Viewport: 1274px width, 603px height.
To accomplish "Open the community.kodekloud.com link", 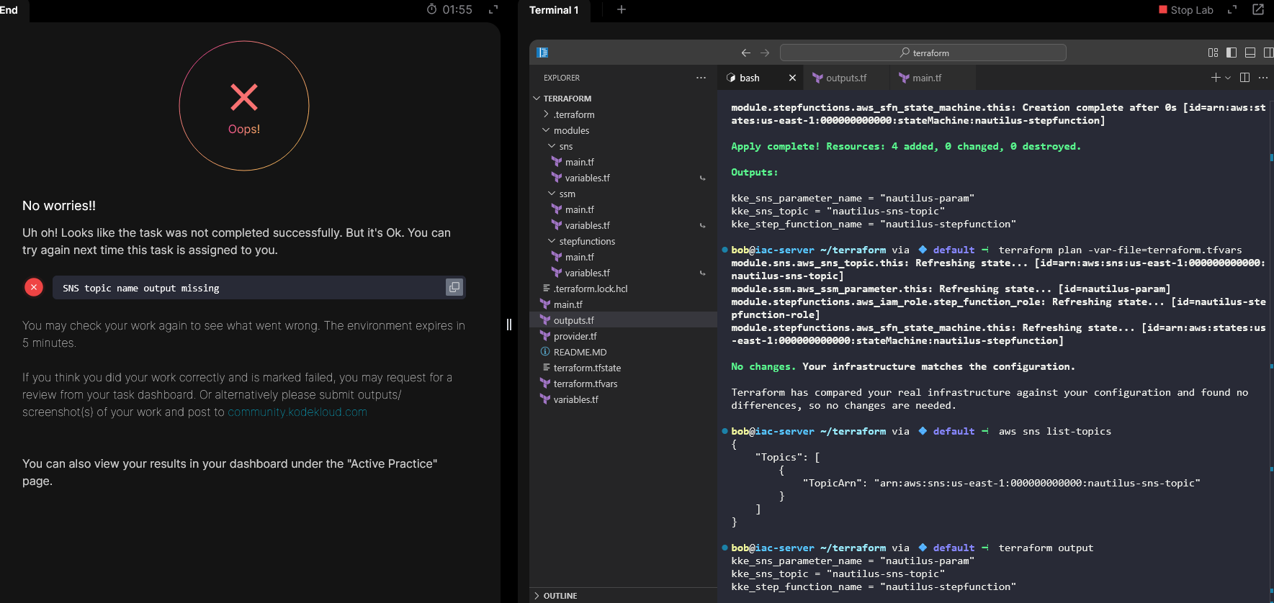I will [x=297, y=412].
